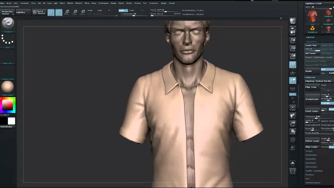The width and height of the screenshot is (334, 188).
Task: Click the Quick Sketch button
Action: tap(39, 12)
